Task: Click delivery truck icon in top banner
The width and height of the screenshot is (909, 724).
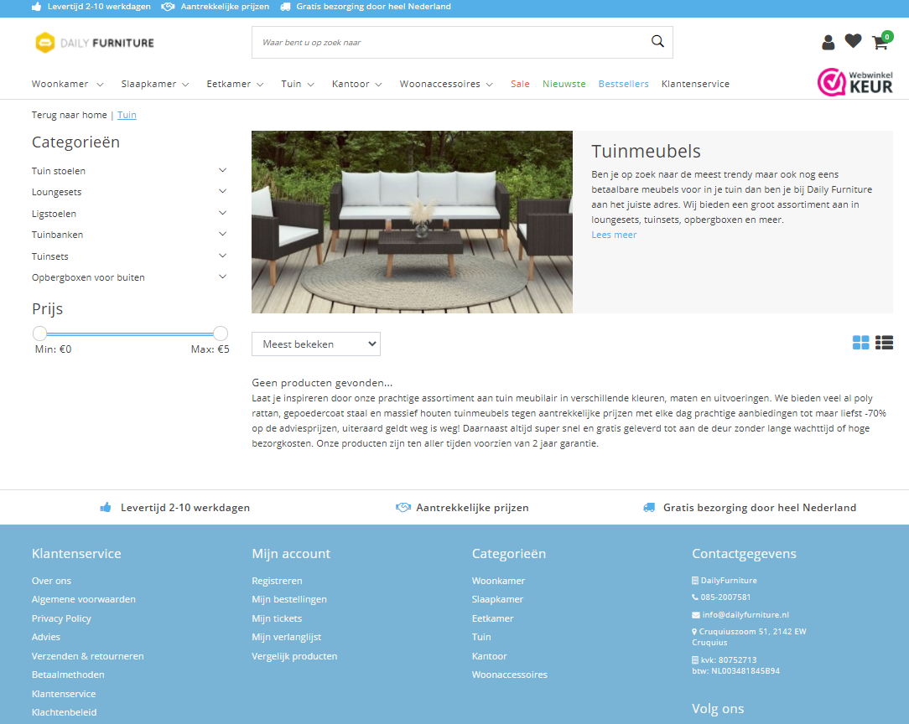Action: tap(285, 7)
